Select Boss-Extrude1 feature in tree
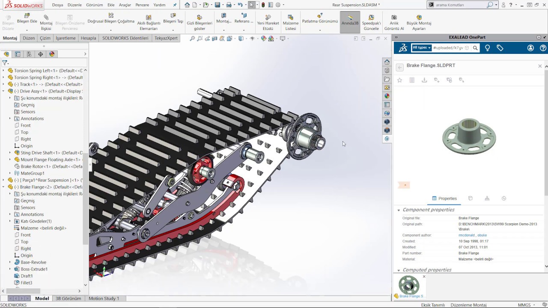The width and height of the screenshot is (548, 308). pyautogui.click(x=34, y=269)
